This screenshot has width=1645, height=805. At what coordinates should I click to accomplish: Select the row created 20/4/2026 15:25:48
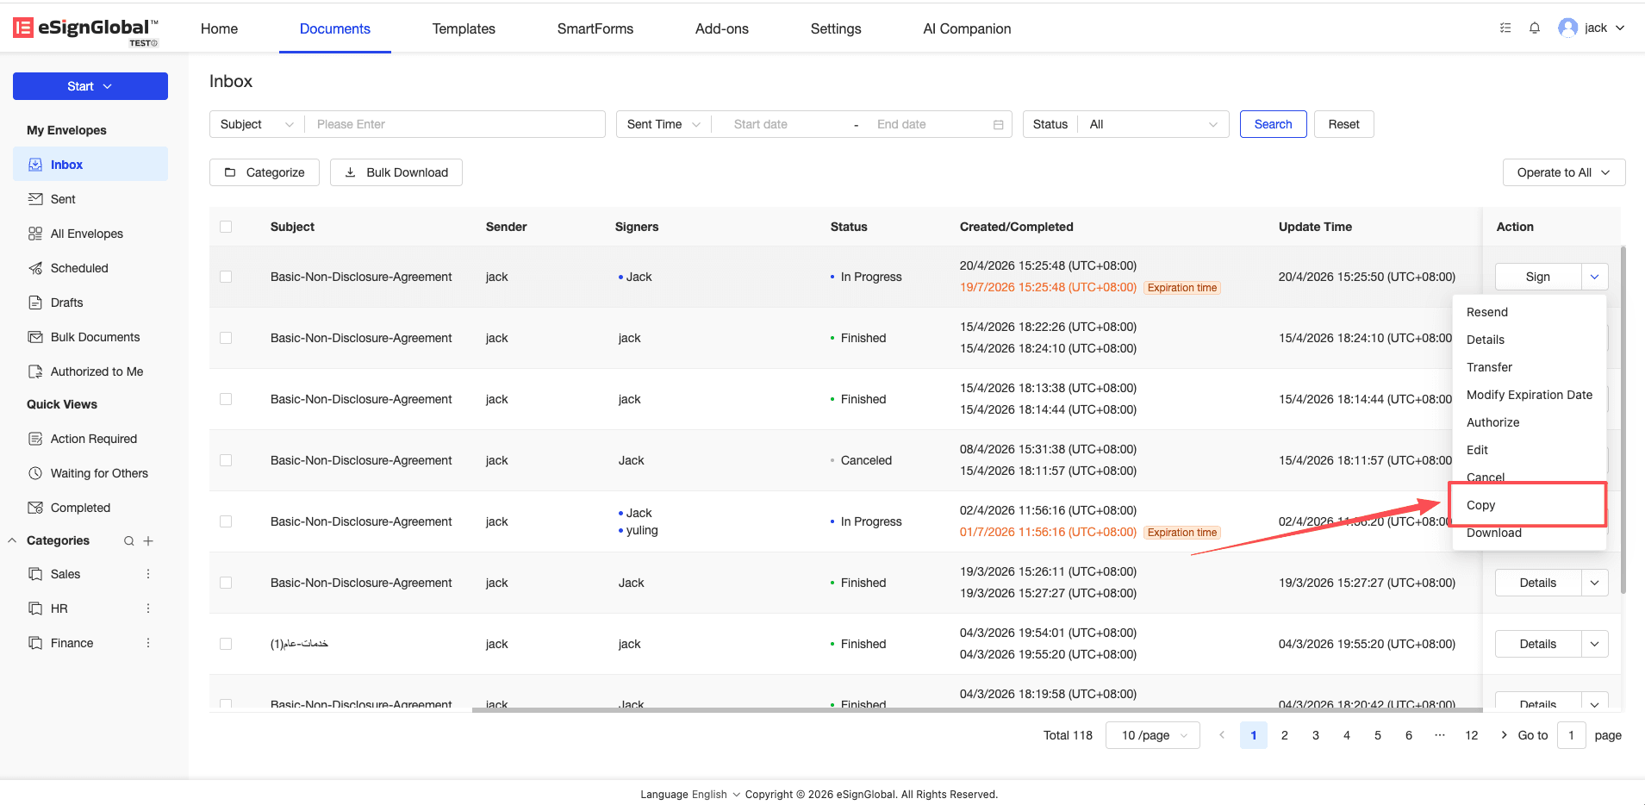coord(226,277)
